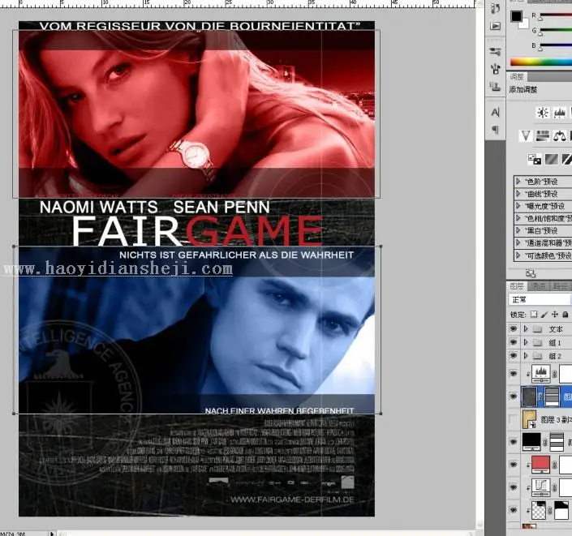
Task: Switch to the 图层 (Layers) tab
Action: 517,286
